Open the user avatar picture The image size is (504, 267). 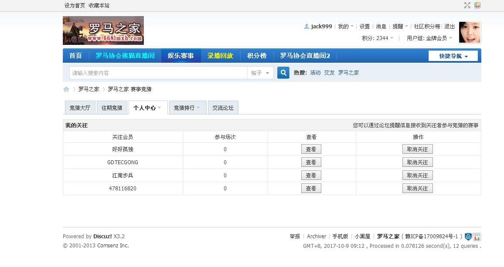470,32
